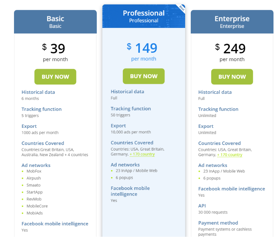Click Payment method heading in Enterprise
The image size is (277, 241).
click(218, 223)
